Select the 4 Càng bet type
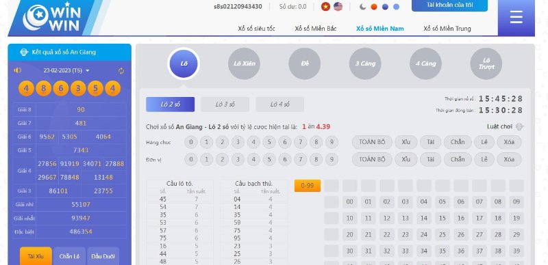This screenshot has height=265, width=548. click(x=425, y=64)
